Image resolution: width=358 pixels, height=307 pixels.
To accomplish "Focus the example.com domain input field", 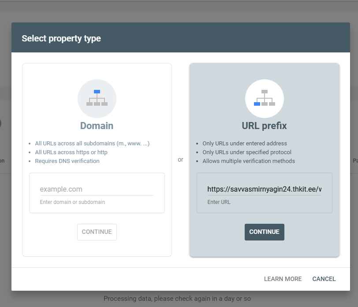I will (97, 189).
